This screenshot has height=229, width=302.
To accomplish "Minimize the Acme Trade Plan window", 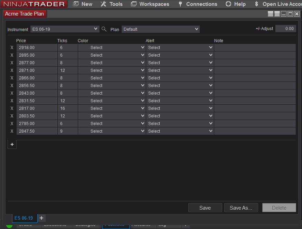I will [284, 14].
